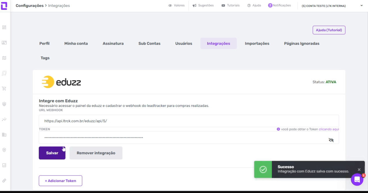Click the Remover integração button
Image resolution: width=368 pixels, height=193 pixels.
(96, 153)
